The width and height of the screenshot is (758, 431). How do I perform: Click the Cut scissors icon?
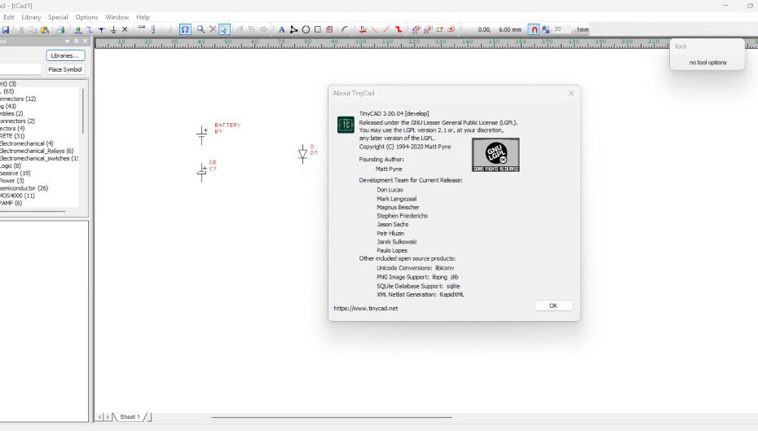pyautogui.click(x=21, y=29)
